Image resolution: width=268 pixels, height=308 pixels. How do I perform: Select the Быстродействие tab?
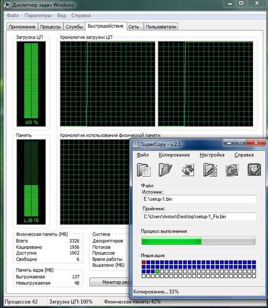pyautogui.click(x=105, y=26)
